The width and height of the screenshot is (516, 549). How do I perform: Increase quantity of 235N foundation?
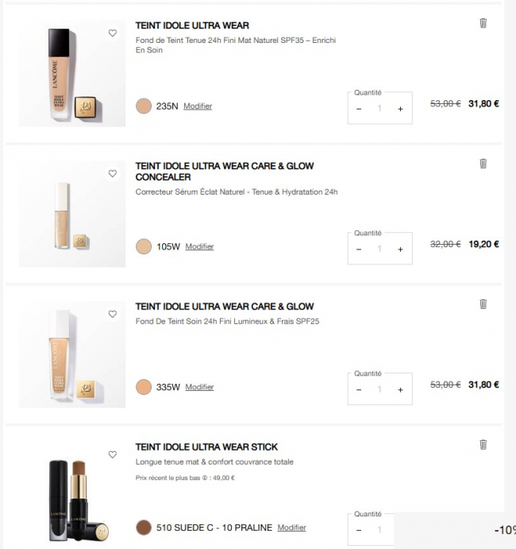pos(401,109)
